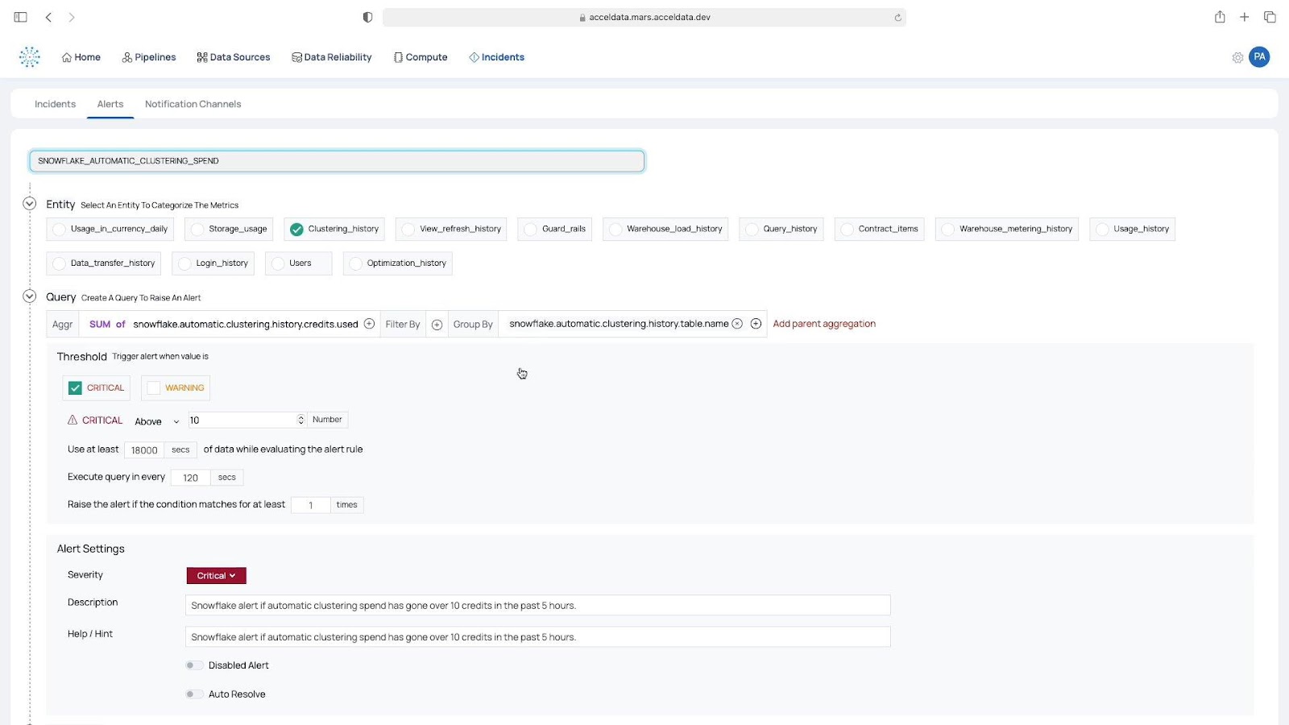Collapse the Entity section
Viewport: 1289px width, 725px height.
(x=30, y=204)
